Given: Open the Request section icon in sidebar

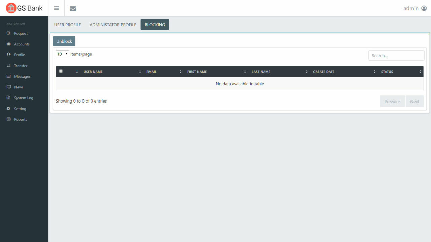Looking at the screenshot, I should pyautogui.click(x=8, y=33).
